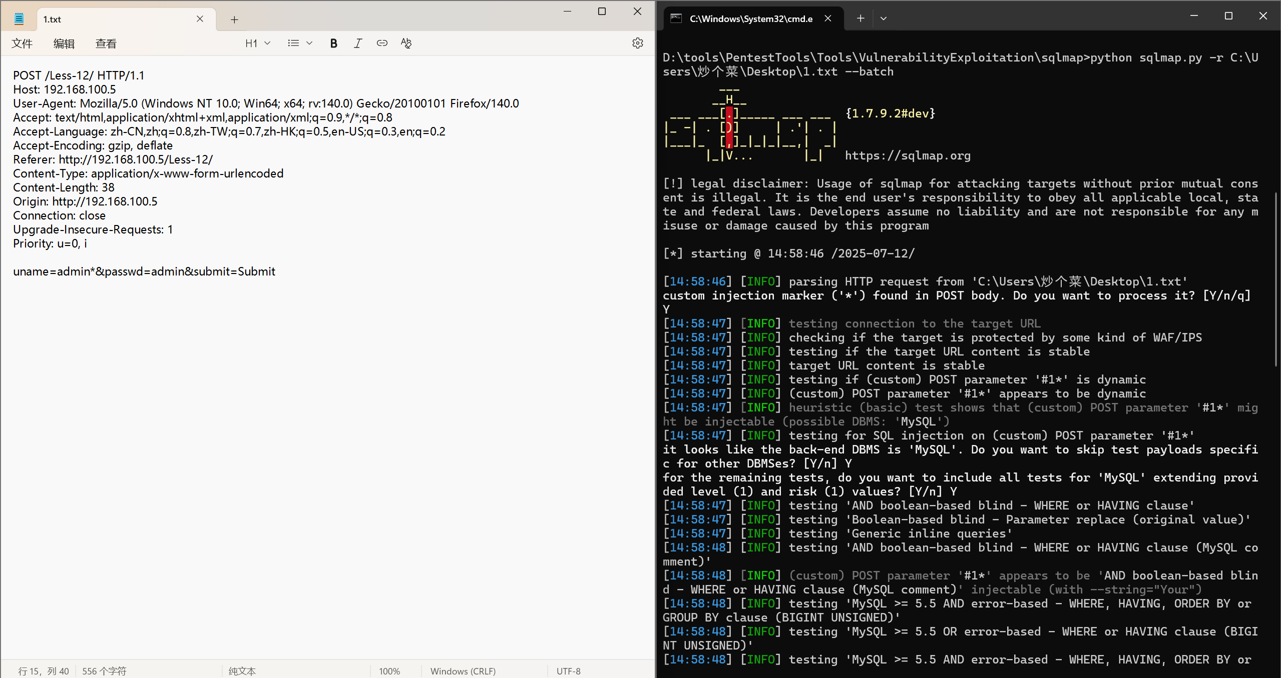Toggle bold formatting
1281x678 pixels.
(333, 43)
